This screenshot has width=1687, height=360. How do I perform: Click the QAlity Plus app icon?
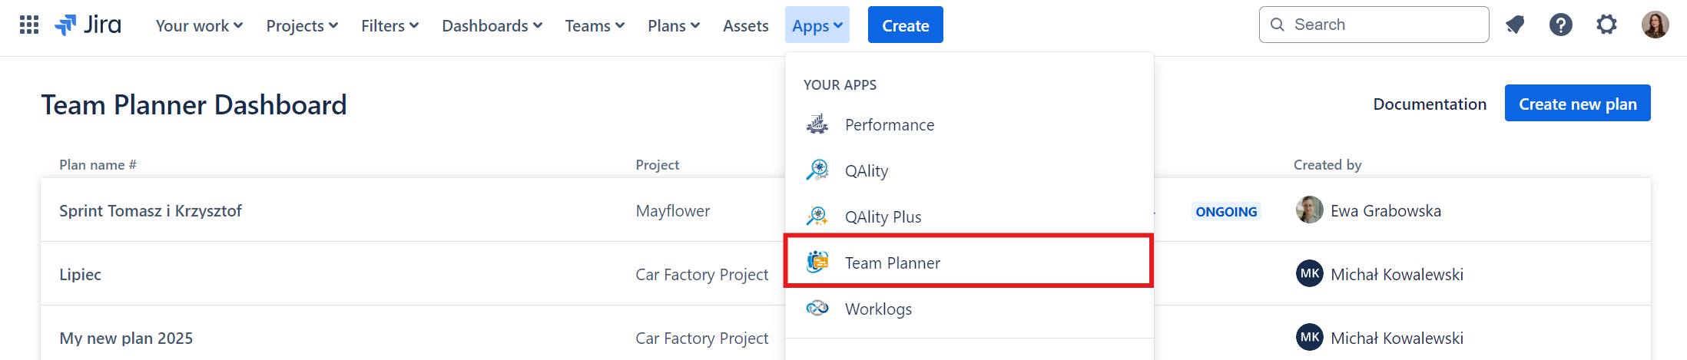pyautogui.click(x=817, y=216)
